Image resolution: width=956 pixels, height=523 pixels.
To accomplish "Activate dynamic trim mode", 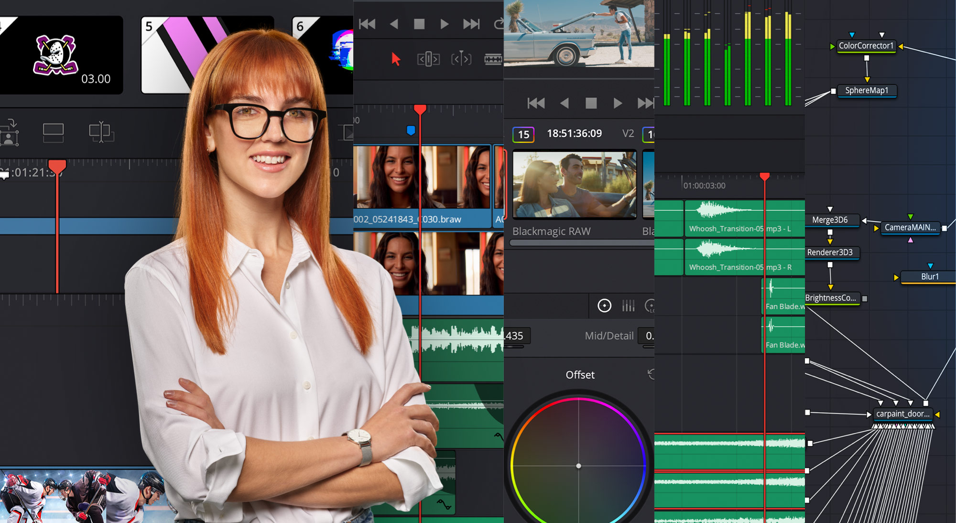I will pos(460,59).
